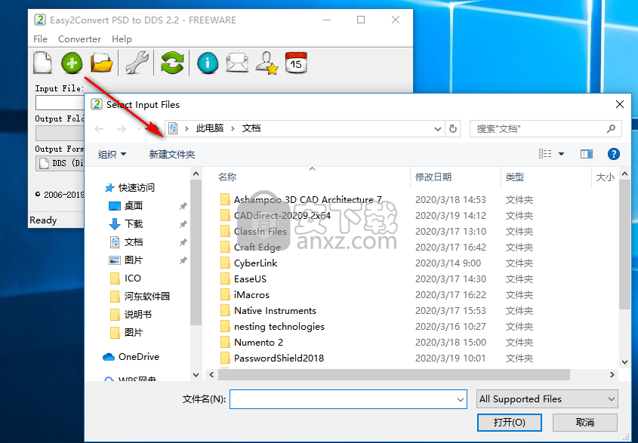
Task: Click the refresh icon beside address bar
Action: coord(453,129)
